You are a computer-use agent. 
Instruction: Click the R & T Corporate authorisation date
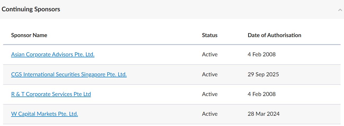[262, 94]
